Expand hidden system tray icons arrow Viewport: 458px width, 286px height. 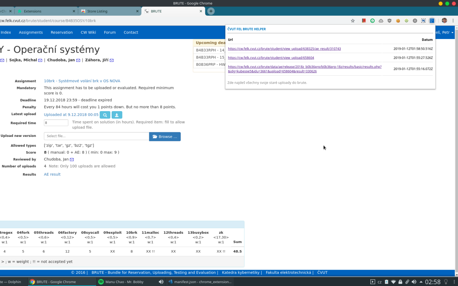pos(421,282)
